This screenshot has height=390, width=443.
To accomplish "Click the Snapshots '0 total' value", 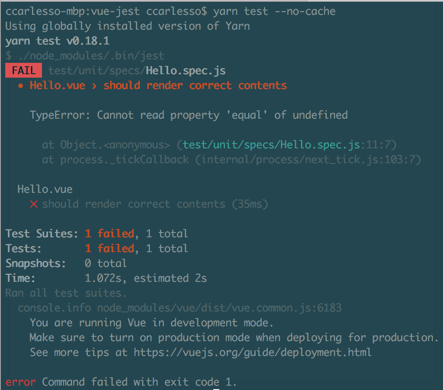I will [106, 263].
